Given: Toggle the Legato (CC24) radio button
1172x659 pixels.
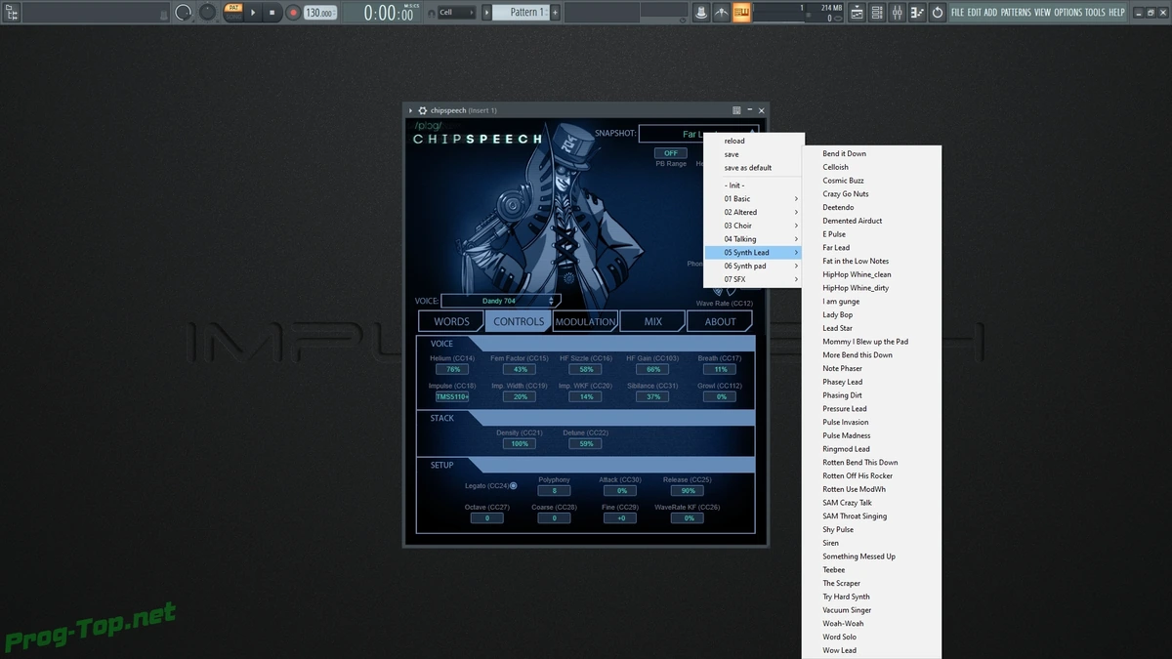Looking at the screenshot, I should tap(514, 485).
